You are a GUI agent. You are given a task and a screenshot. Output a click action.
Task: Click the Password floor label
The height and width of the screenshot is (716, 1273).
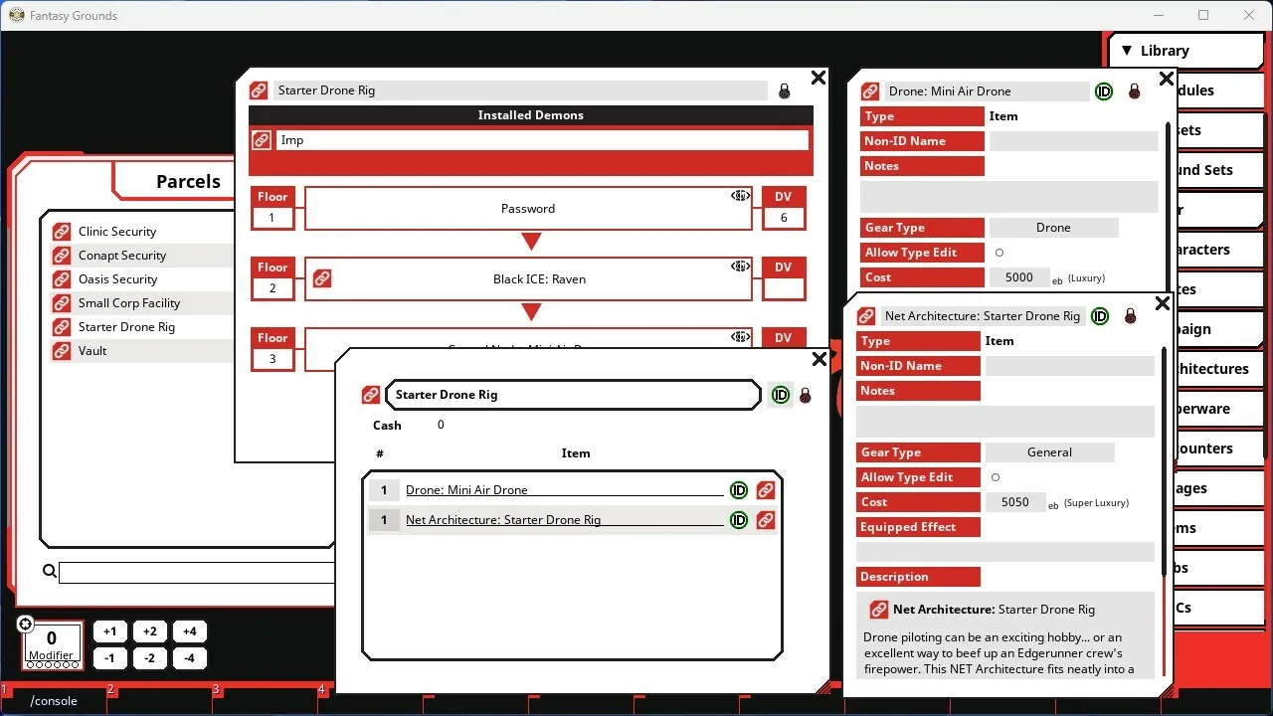[528, 209]
